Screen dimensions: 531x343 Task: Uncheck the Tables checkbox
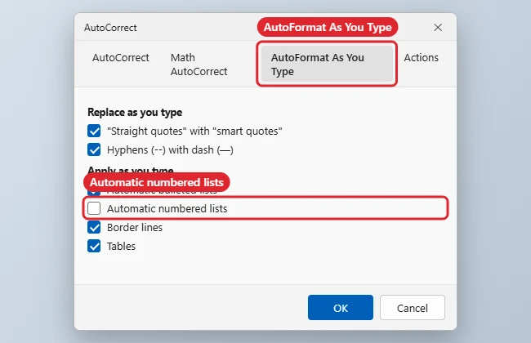(94, 246)
